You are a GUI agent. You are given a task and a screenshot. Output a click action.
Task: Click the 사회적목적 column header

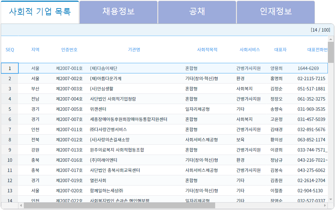[x=207, y=50]
